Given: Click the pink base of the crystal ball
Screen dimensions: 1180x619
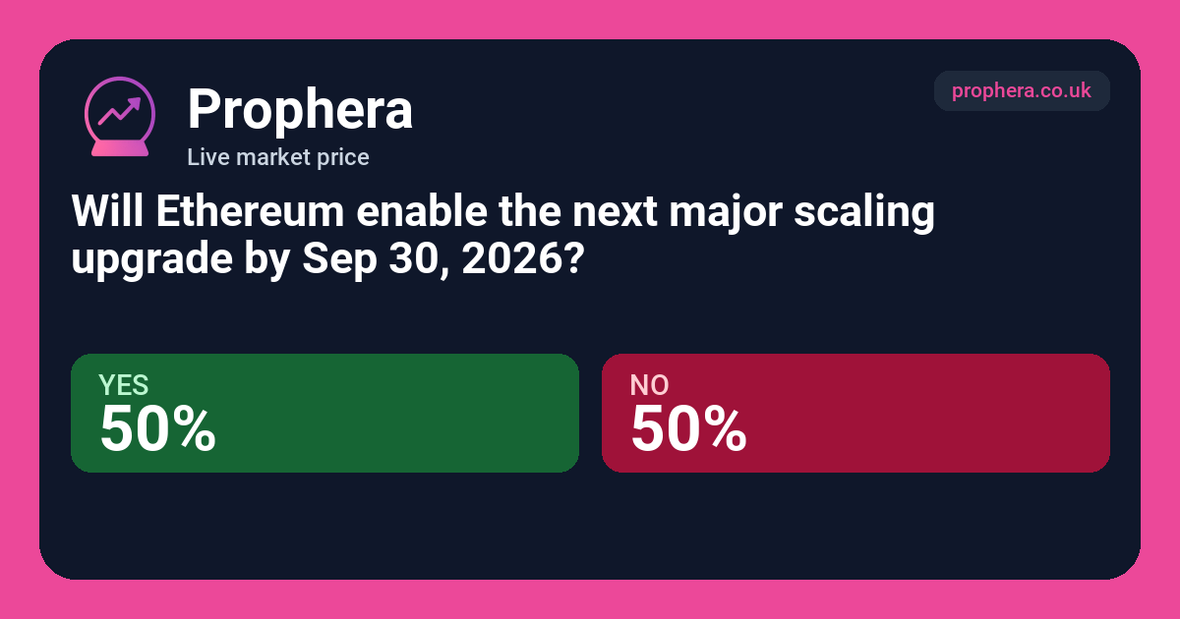Looking at the screenshot, I should [120, 147].
